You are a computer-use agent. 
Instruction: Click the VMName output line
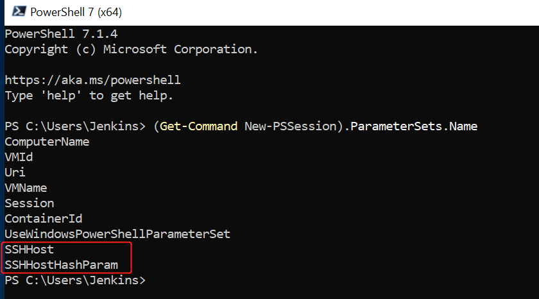click(26, 188)
